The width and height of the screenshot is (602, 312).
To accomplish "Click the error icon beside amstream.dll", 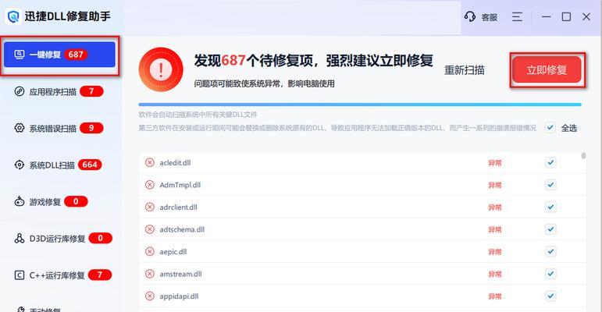I will (150, 274).
